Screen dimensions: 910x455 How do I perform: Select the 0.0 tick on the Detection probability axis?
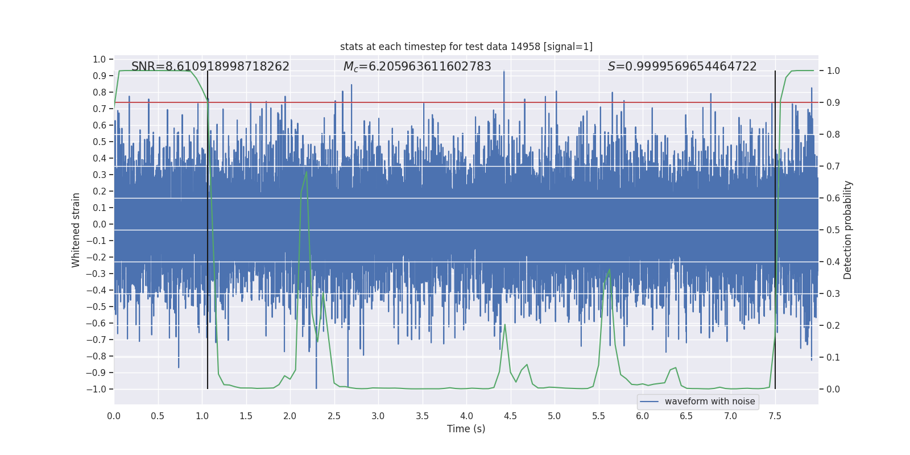833,390
